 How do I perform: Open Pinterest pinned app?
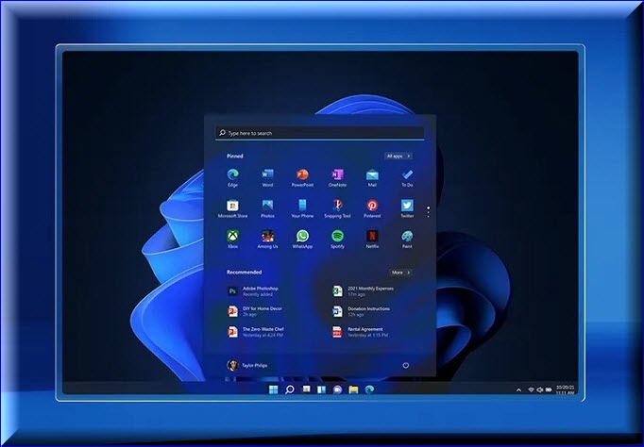[x=372, y=208]
